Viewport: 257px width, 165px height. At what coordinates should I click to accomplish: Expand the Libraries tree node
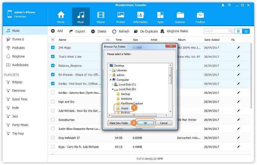pos(110,70)
